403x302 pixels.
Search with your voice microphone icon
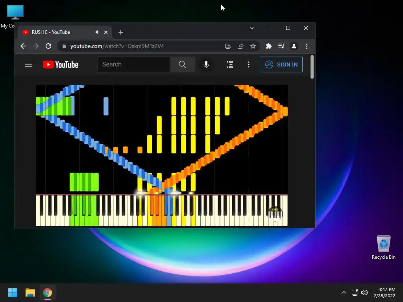[206, 64]
